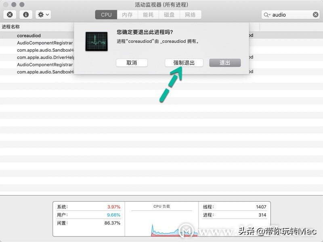Image resolution: width=323 pixels, height=242 pixels.
Task: Select the 能耗 tab
Action: 148,15
